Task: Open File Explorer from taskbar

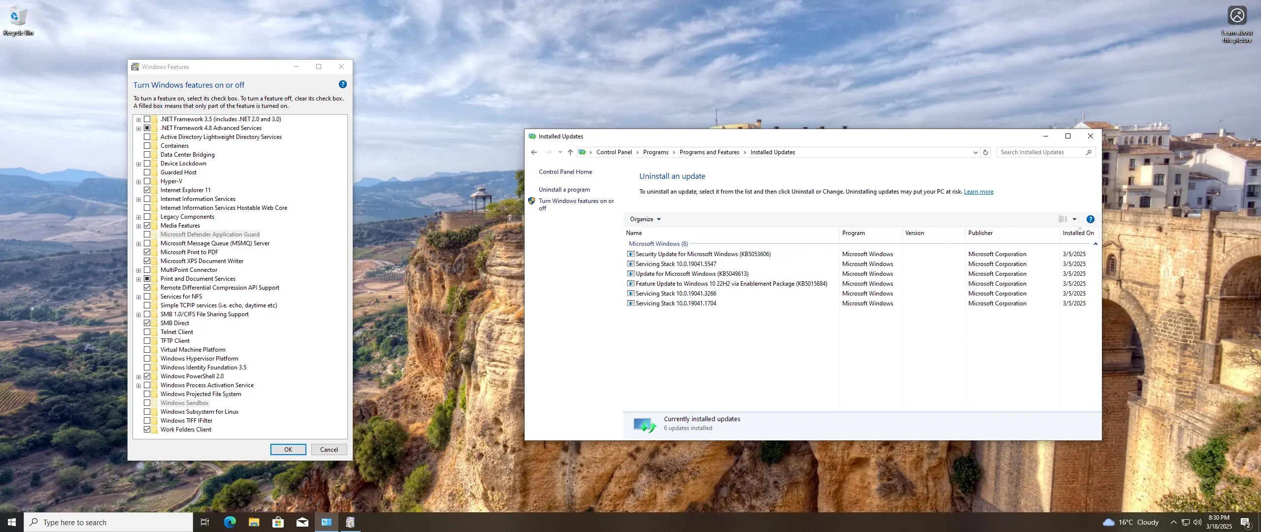Action: [x=254, y=522]
